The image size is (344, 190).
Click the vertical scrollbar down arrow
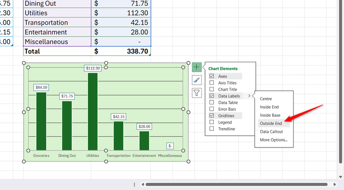click(340, 177)
